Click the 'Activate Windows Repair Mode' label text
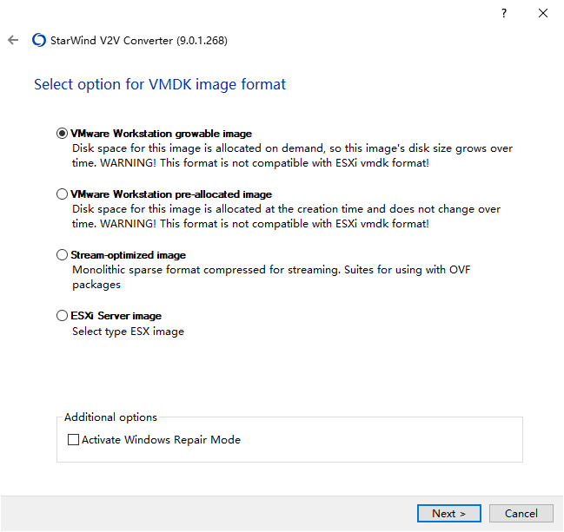This screenshot has height=532, width=564. click(161, 439)
